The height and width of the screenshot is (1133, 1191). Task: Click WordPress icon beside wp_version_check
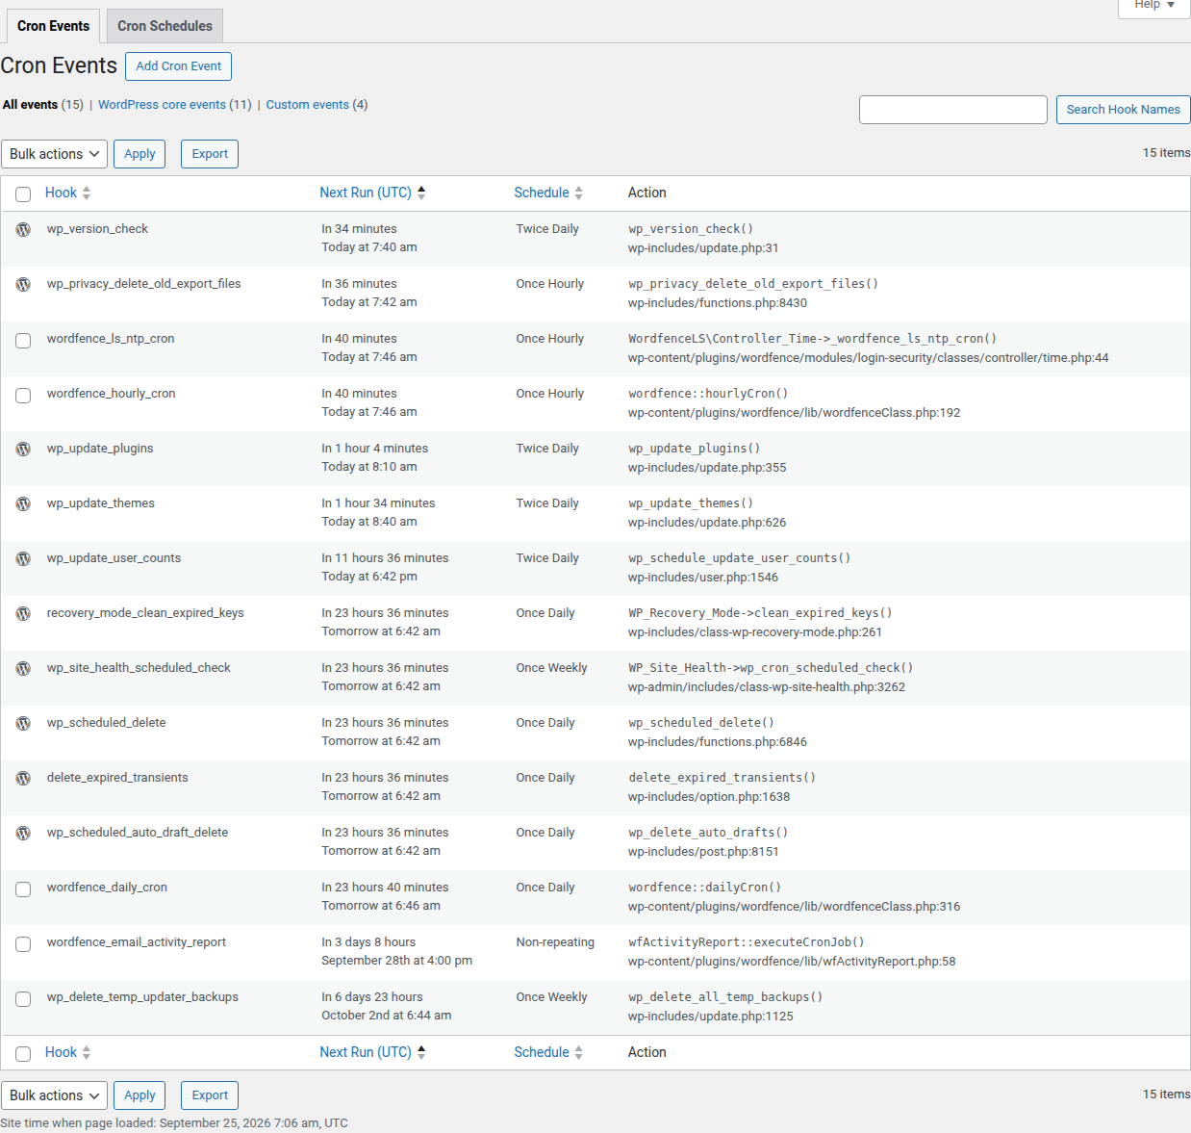(23, 229)
